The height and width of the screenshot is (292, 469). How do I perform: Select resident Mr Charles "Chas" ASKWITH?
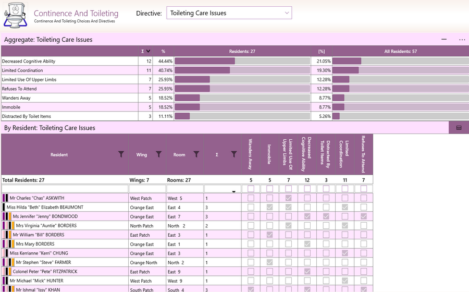click(x=37, y=198)
